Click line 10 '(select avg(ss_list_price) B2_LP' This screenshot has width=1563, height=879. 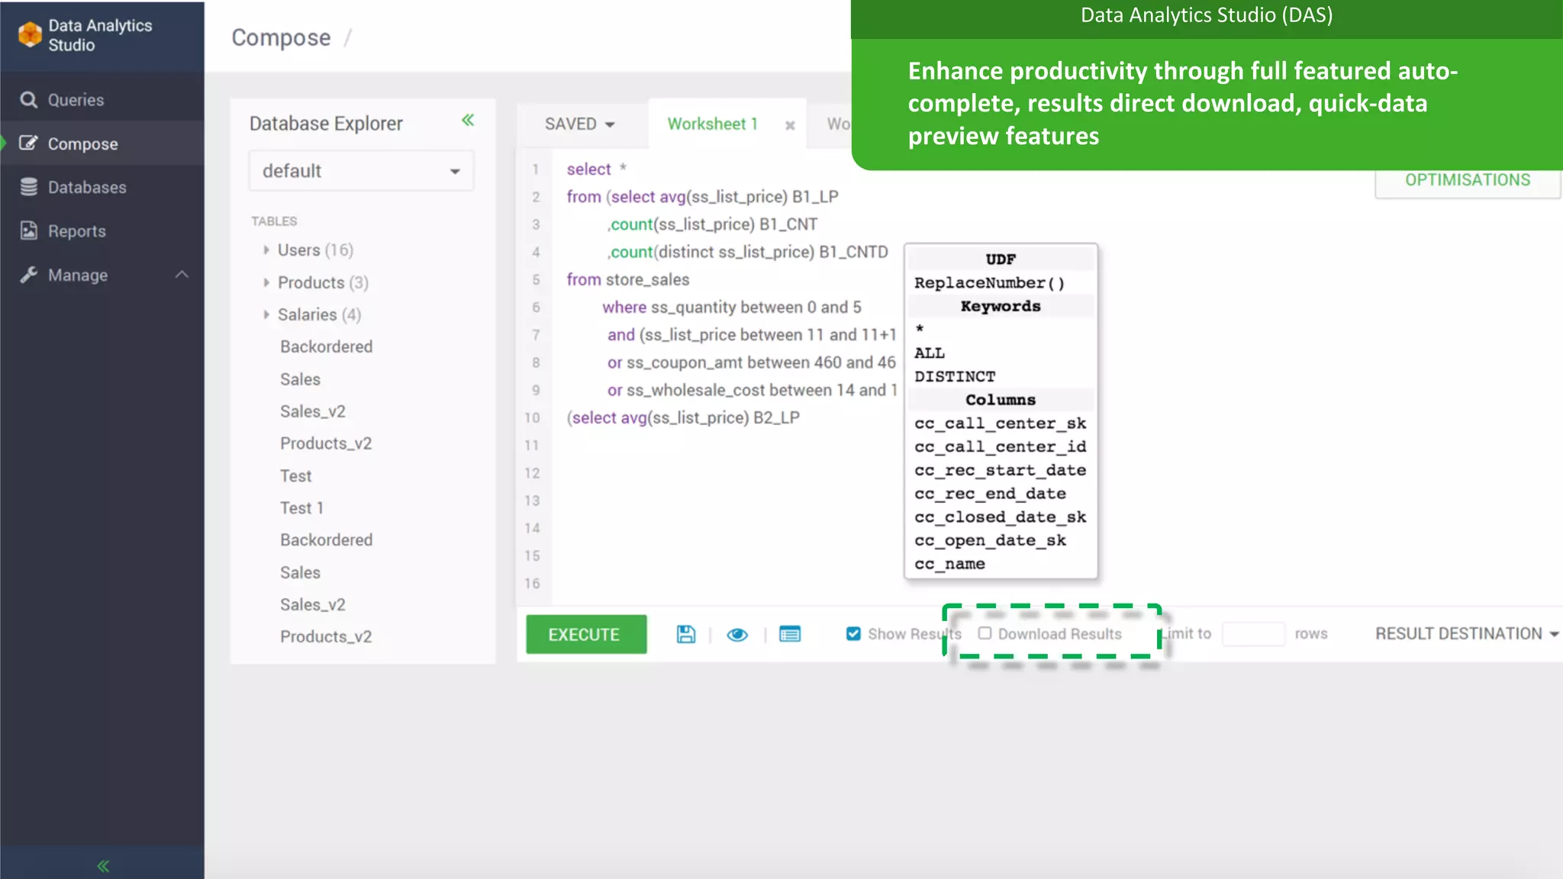[682, 418]
